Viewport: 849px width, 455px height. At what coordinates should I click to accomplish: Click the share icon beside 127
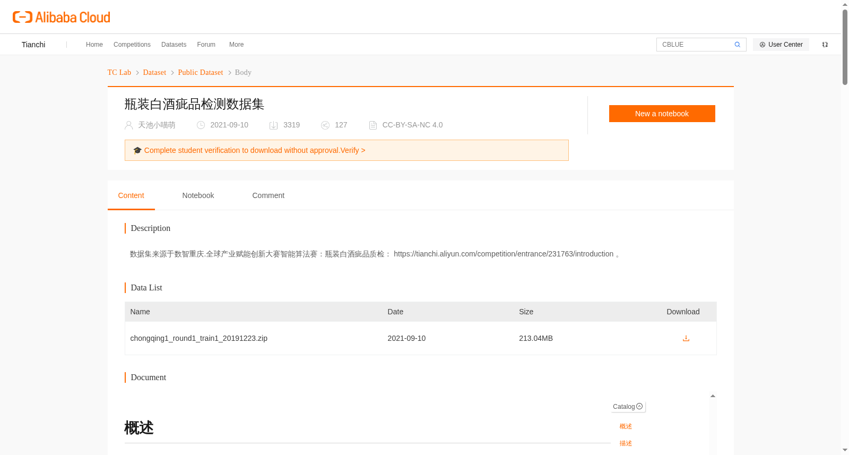(325, 125)
